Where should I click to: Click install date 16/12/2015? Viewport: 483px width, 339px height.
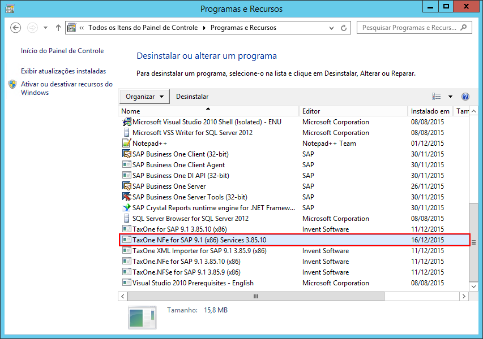[x=428, y=240]
